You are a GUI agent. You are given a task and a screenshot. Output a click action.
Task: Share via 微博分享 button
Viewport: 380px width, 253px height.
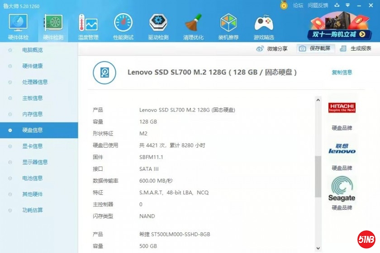[272, 49]
